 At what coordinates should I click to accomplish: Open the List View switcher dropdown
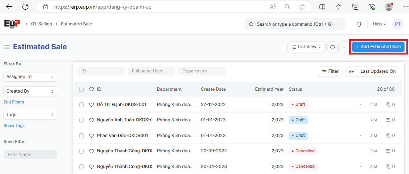click(x=306, y=47)
